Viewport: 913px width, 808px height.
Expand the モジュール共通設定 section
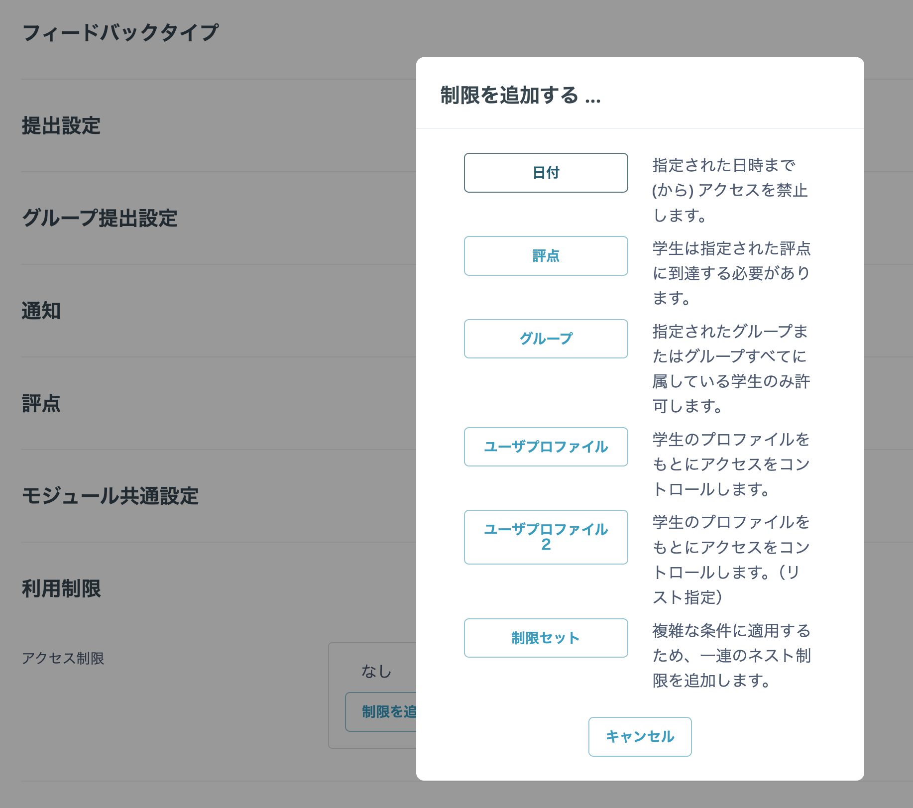pos(110,496)
